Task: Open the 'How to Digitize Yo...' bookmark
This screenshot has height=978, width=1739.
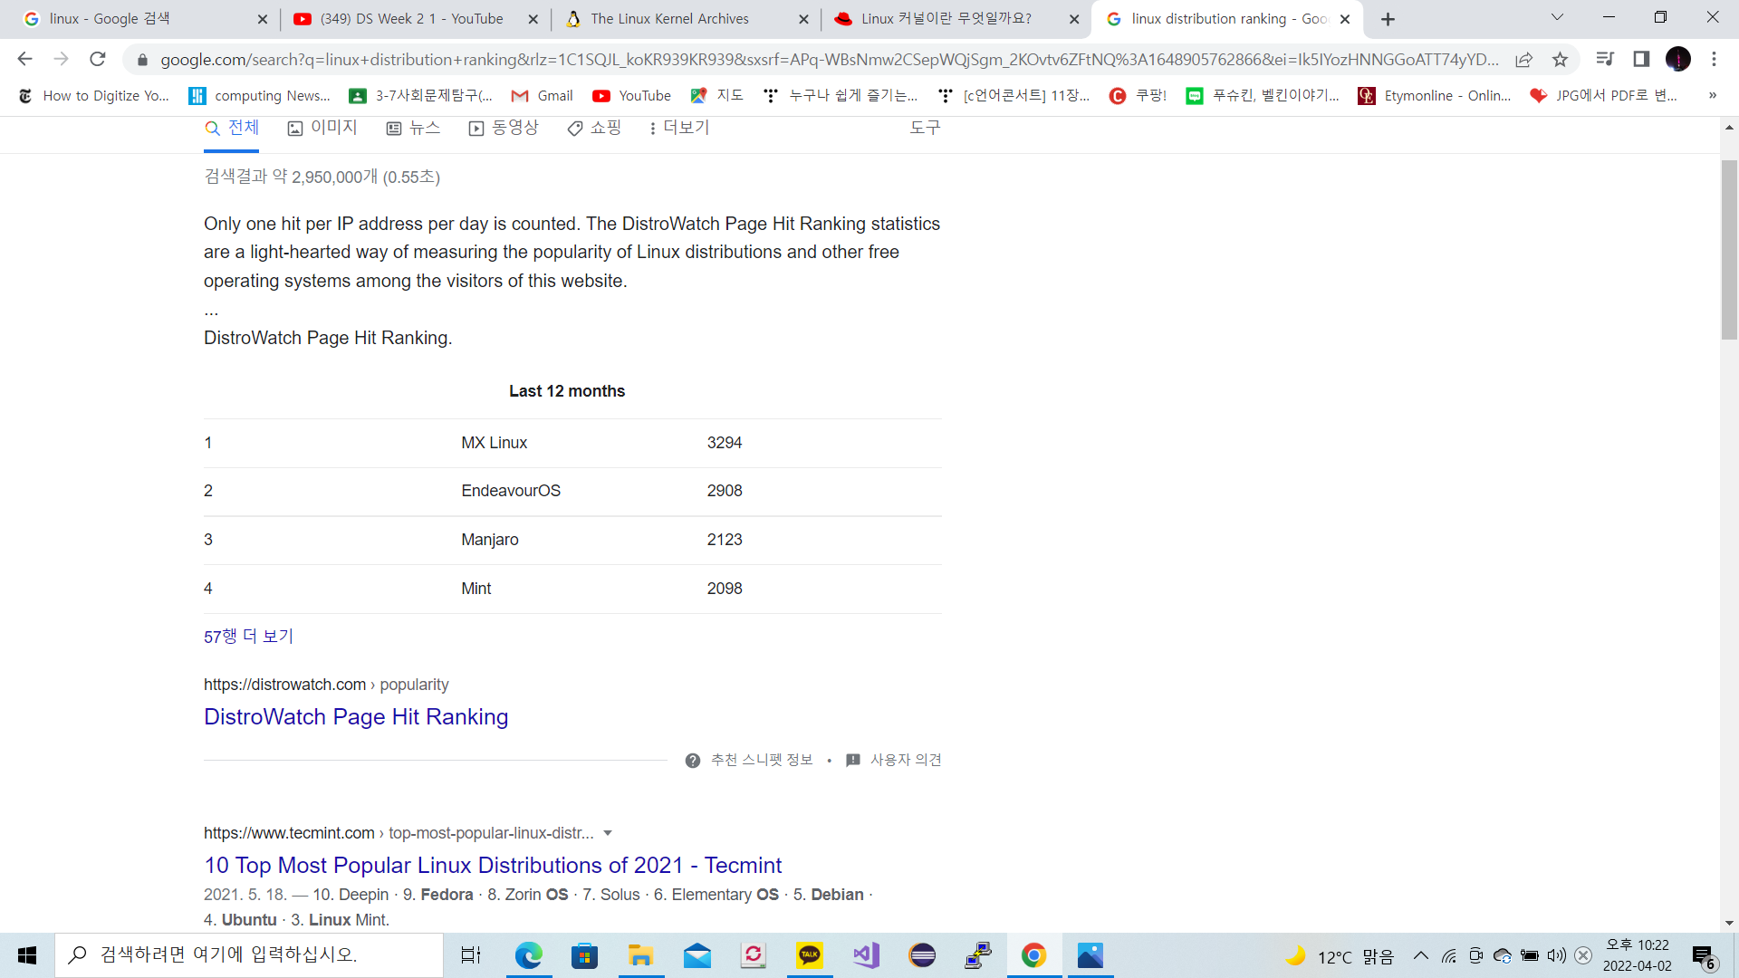Action: pos(93,96)
